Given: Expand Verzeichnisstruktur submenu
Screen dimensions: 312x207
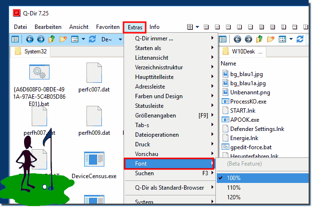Looking at the screenshot, I should pos(170,67).
